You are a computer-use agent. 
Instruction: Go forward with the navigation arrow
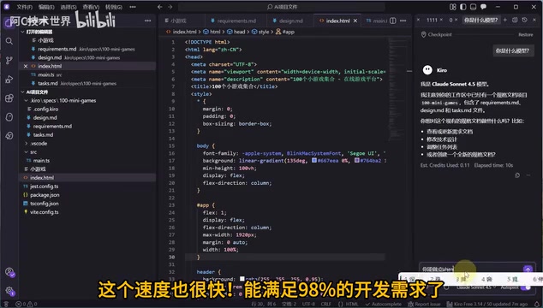coord(170,7)
